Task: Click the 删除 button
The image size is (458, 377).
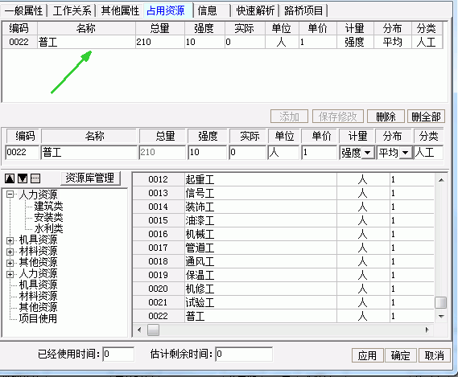Action: pos(386,117)
